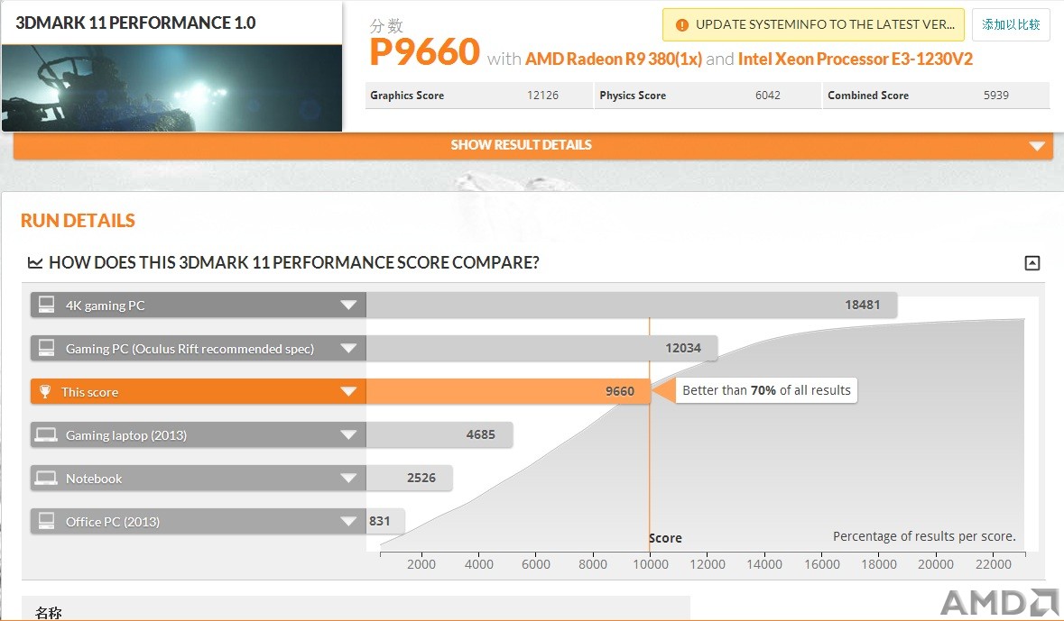Expand the Gaming laptop (2013) dropdown arrow
The width and height of the screenshot is (1064, 621).
pyautogui.click(x=348, y=434)
